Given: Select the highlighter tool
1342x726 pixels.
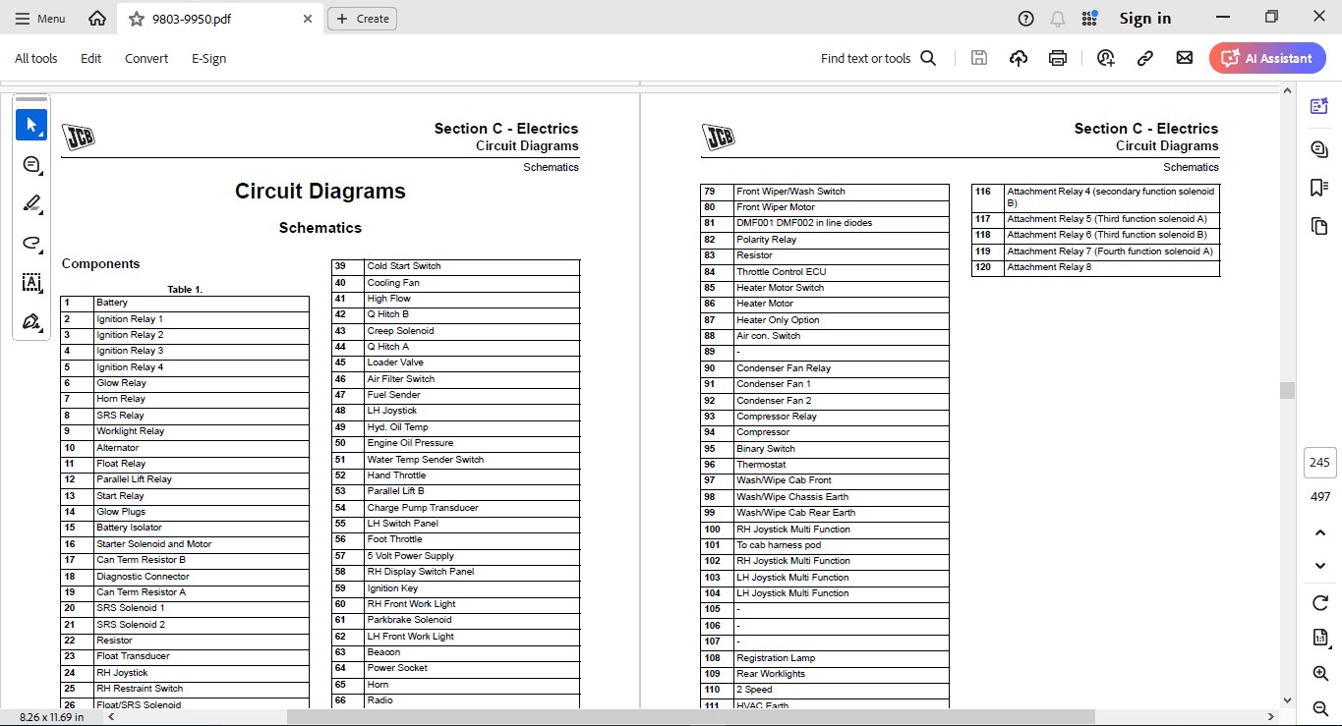Looking at the screenshot, I should [31, 203].
